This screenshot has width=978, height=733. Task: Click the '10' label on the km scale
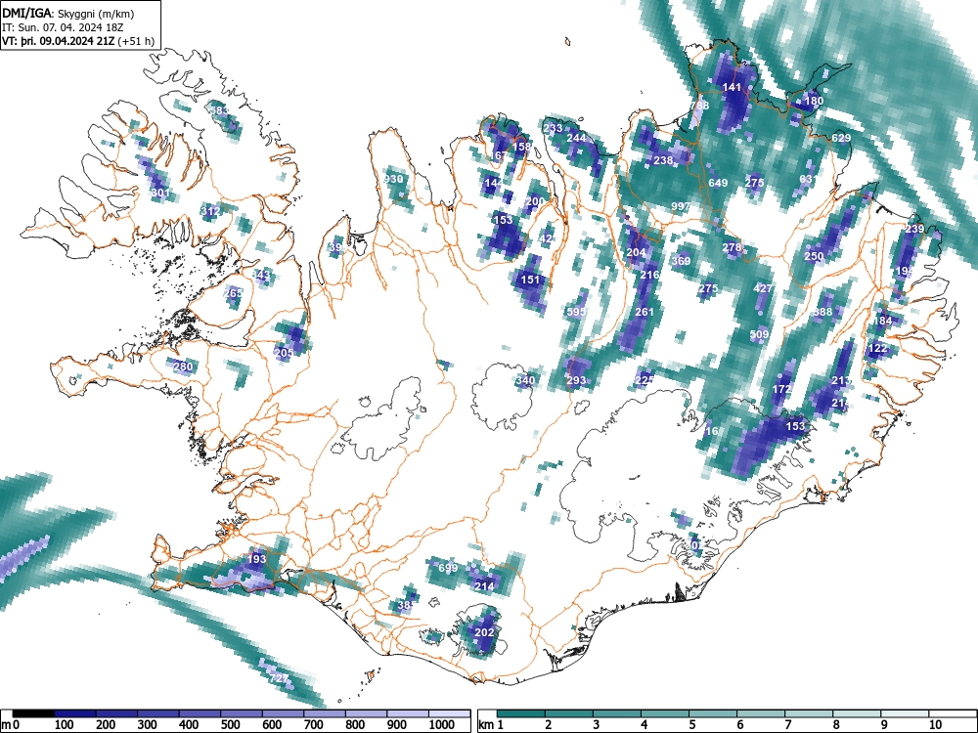point(934,725)
